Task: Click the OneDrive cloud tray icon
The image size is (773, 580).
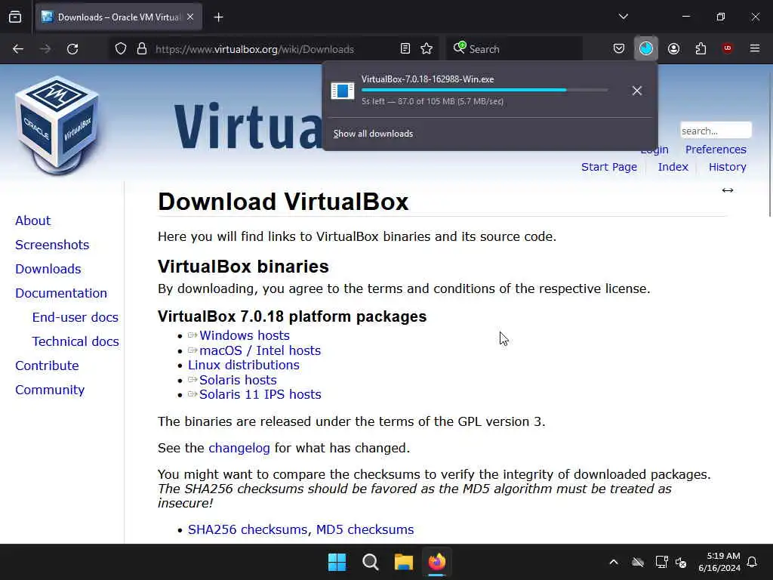Action: click(638, 562)
